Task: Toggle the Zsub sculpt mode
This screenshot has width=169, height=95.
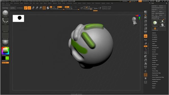Action: click(71, 7)
